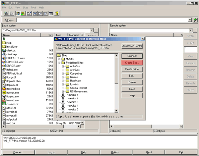Click the Exit button in bottom bar

click(x=181, y=152)
